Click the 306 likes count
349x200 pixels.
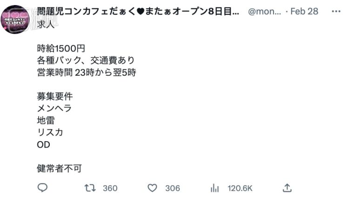[x=172, y=188]
